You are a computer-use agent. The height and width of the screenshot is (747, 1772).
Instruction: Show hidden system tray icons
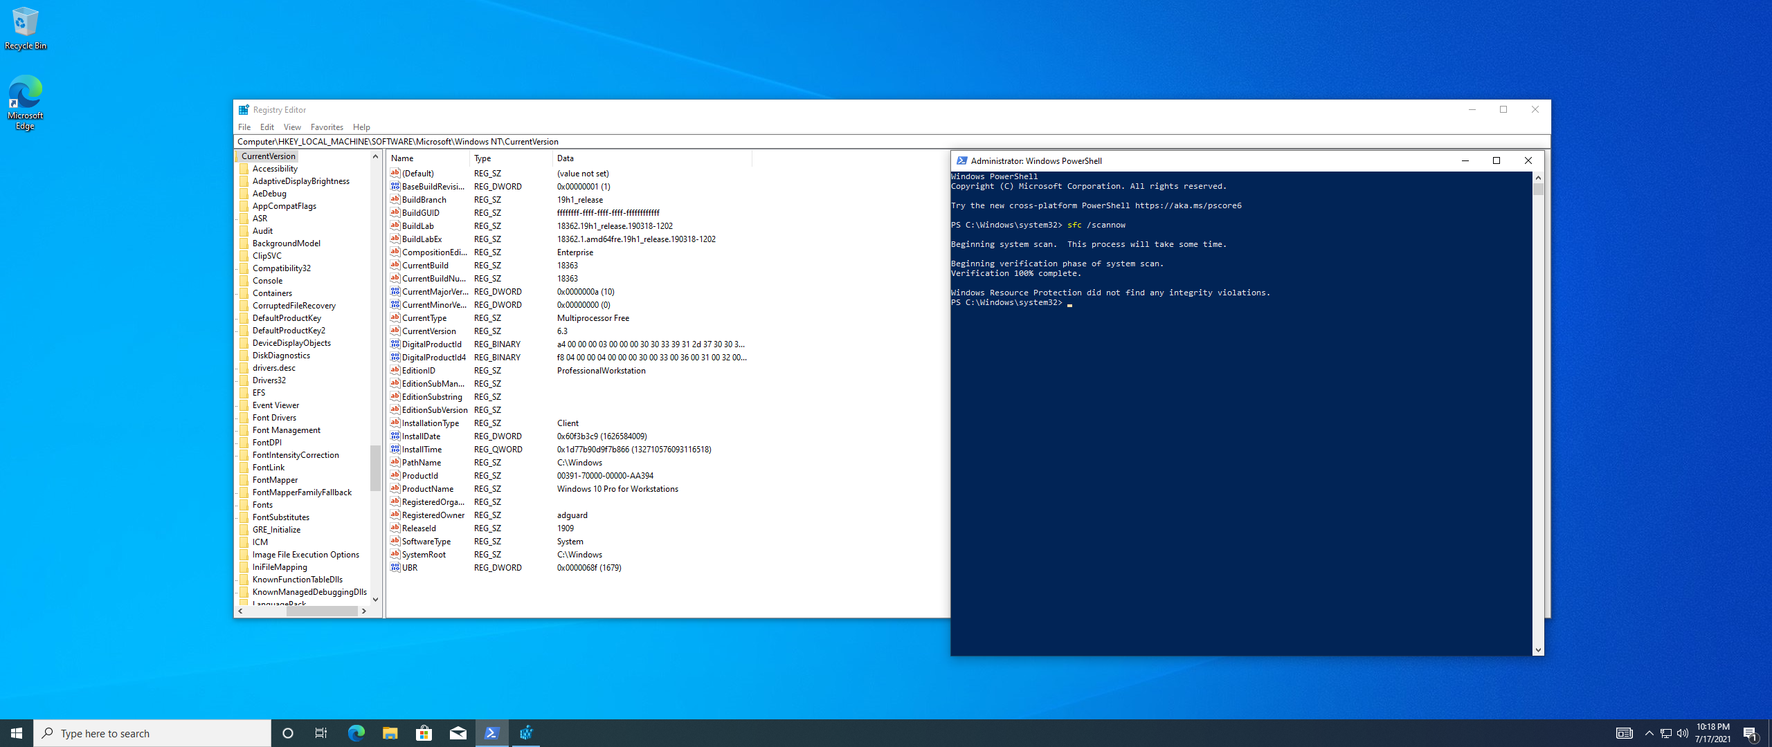point(1649,733)
